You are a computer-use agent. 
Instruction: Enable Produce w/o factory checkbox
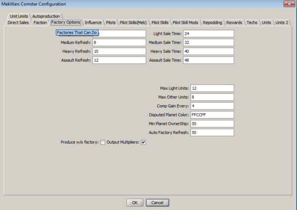102,143
